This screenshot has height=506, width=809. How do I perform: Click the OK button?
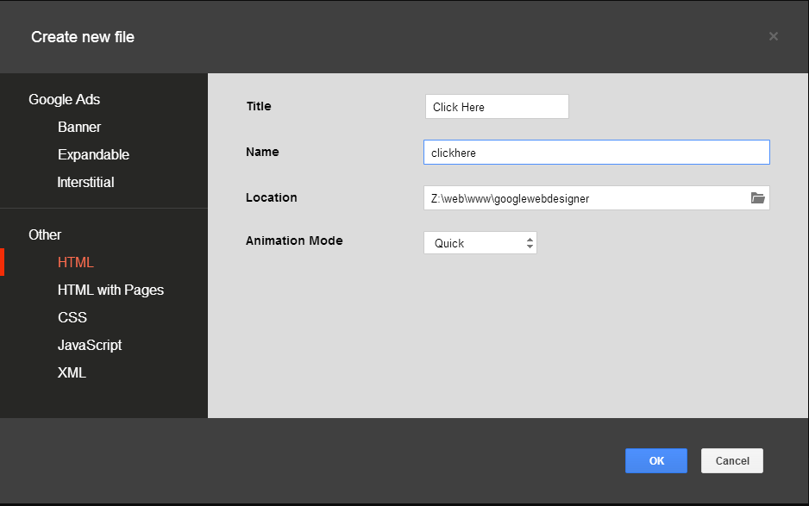coord(655,460)
